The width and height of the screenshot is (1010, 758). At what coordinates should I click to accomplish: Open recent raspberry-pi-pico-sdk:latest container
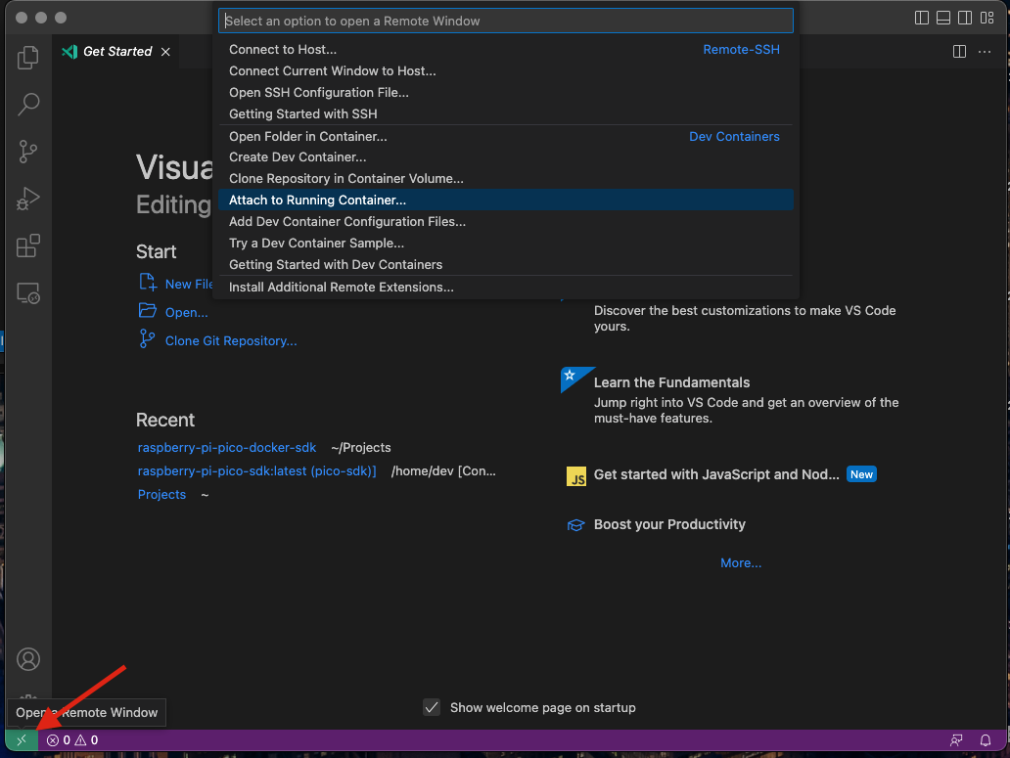click(x=257, y=471)
